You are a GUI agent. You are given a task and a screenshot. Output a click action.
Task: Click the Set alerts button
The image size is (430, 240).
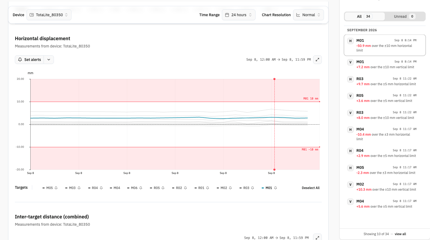[x=29, y=60]
